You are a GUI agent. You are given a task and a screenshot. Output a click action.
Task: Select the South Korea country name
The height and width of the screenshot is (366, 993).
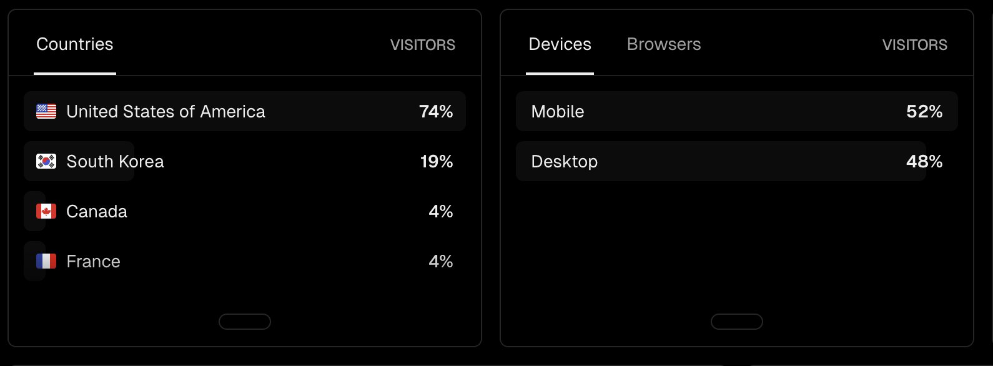click(x=115, y=161)
